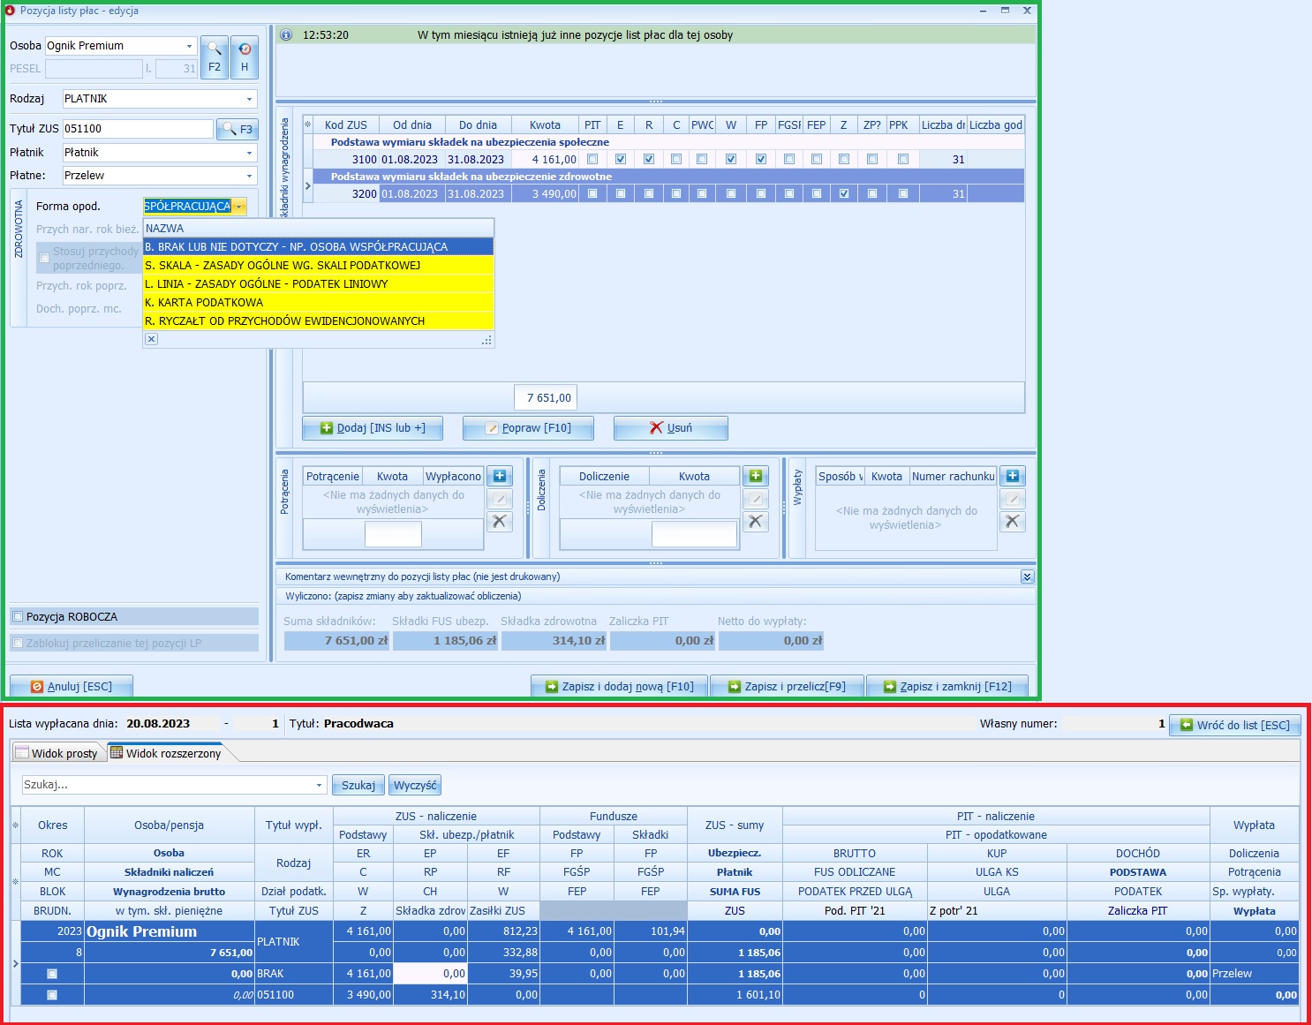Image resolution: width=1312 pixels, height=1025 pixels.
Task: Click the Kod ZUS column header
Action: (x=346, y=124)
